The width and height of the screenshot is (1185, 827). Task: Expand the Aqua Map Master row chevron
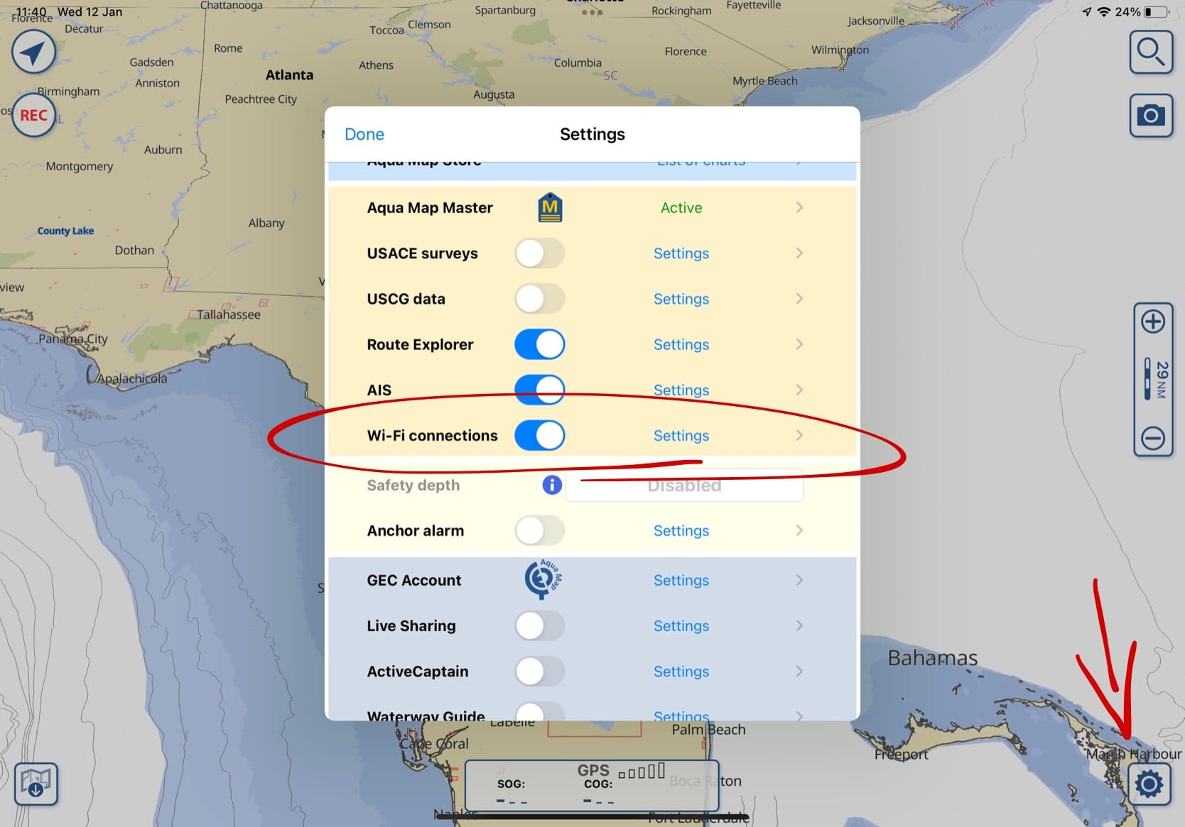pyautogui.click(x=799, y=207)
